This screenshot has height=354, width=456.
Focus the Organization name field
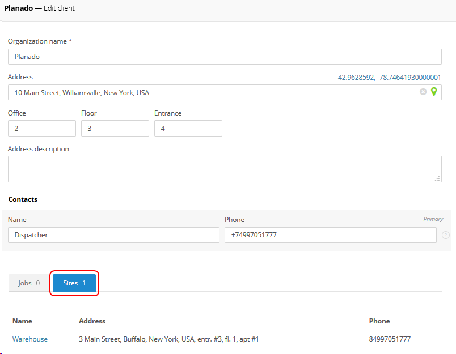click(225, 57)
